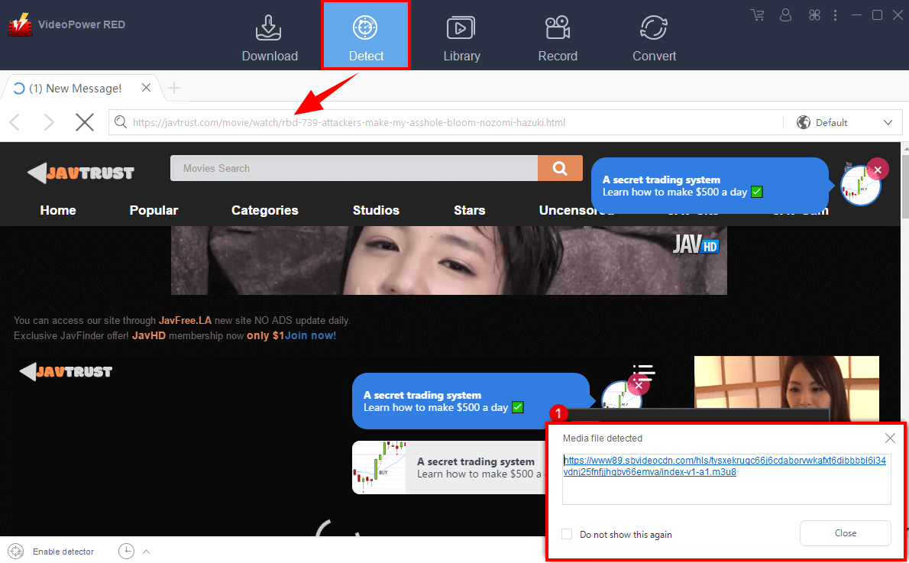This screenshot has height=563, width=909.
Task: Focus the Movies Search field
Action: pos(354,168)
